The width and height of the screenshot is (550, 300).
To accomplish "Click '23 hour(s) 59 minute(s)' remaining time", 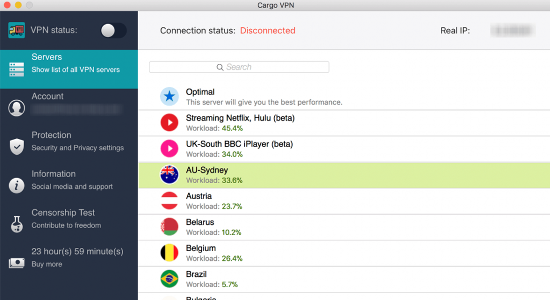I will 77,252.
